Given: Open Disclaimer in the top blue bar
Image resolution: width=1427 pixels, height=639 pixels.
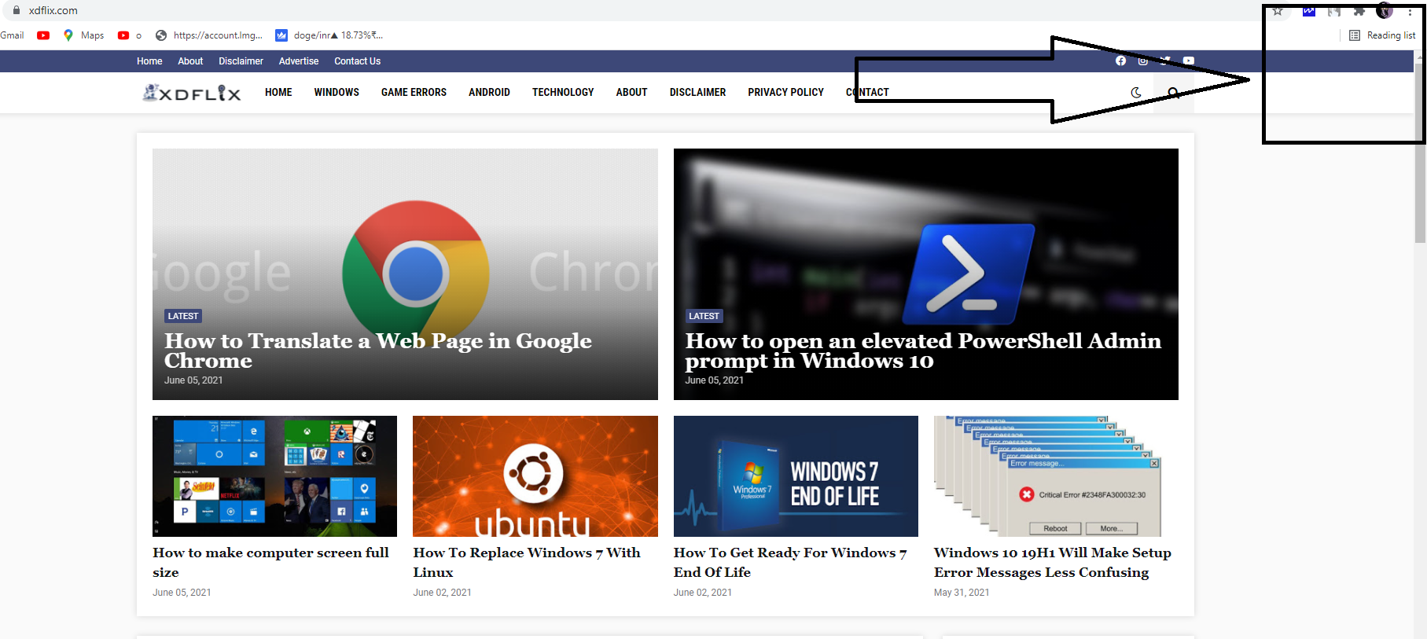Looking at the screenshot, I should 241,61.
